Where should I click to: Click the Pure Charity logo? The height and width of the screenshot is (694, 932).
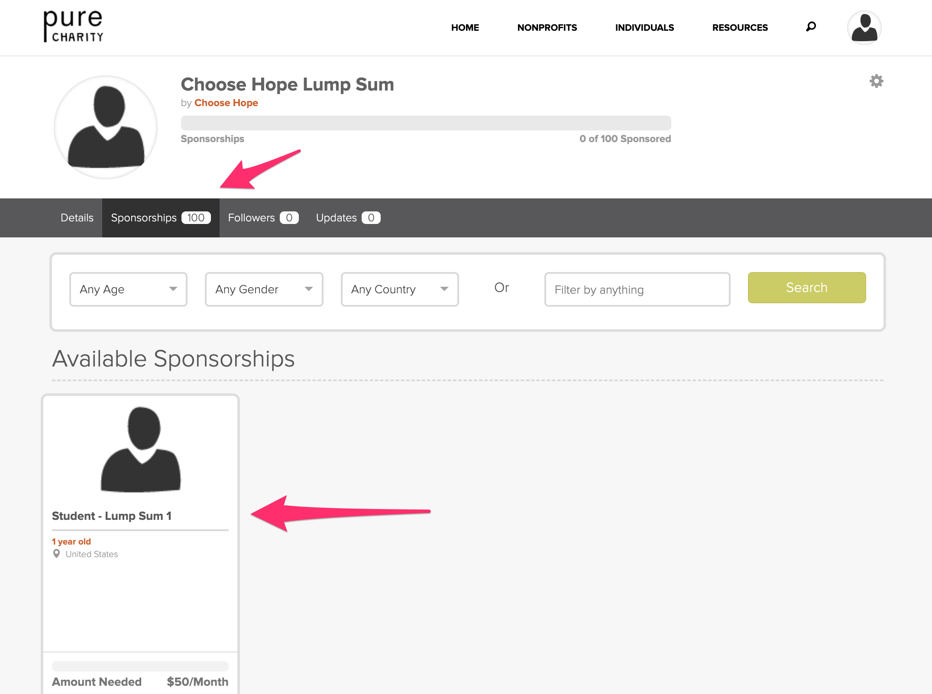[73, 26]
